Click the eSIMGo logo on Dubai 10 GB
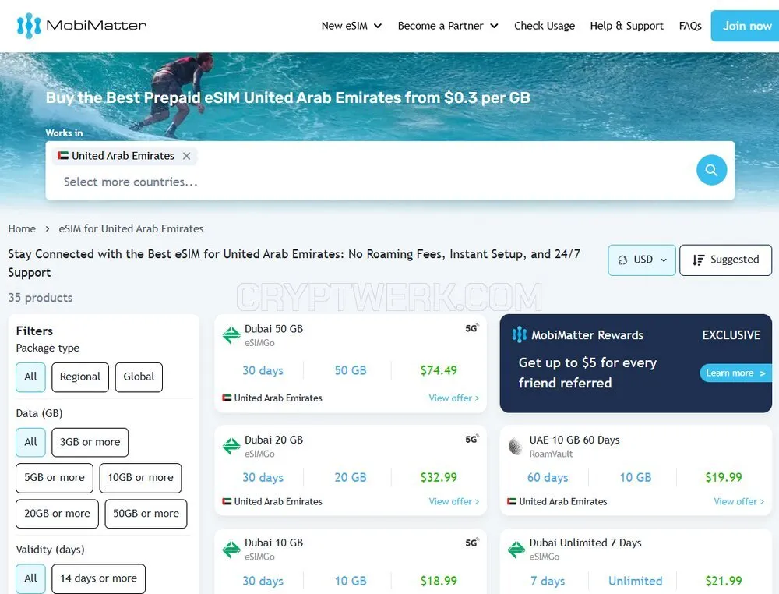Screen dimensions: 779x594 [231, 550]
